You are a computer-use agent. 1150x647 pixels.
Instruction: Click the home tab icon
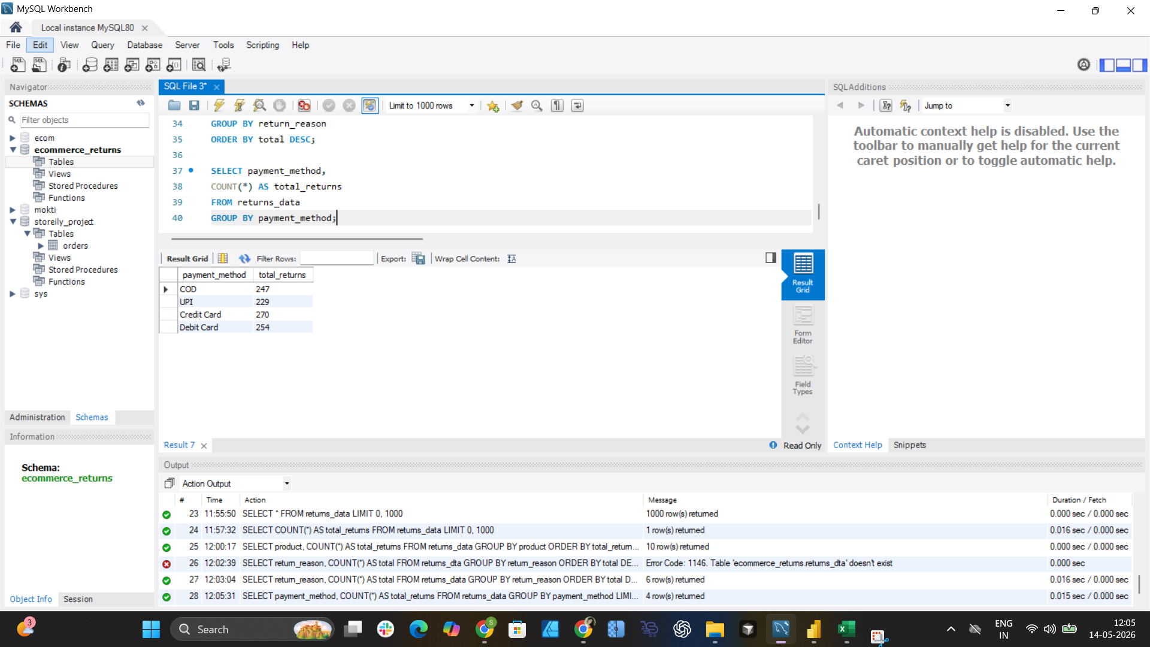pyautogui.click(x=16, y=28)
